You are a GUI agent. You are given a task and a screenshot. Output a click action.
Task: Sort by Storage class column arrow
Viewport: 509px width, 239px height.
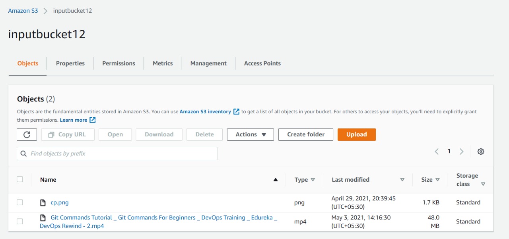pyautogui.click(x=483, y=184)
